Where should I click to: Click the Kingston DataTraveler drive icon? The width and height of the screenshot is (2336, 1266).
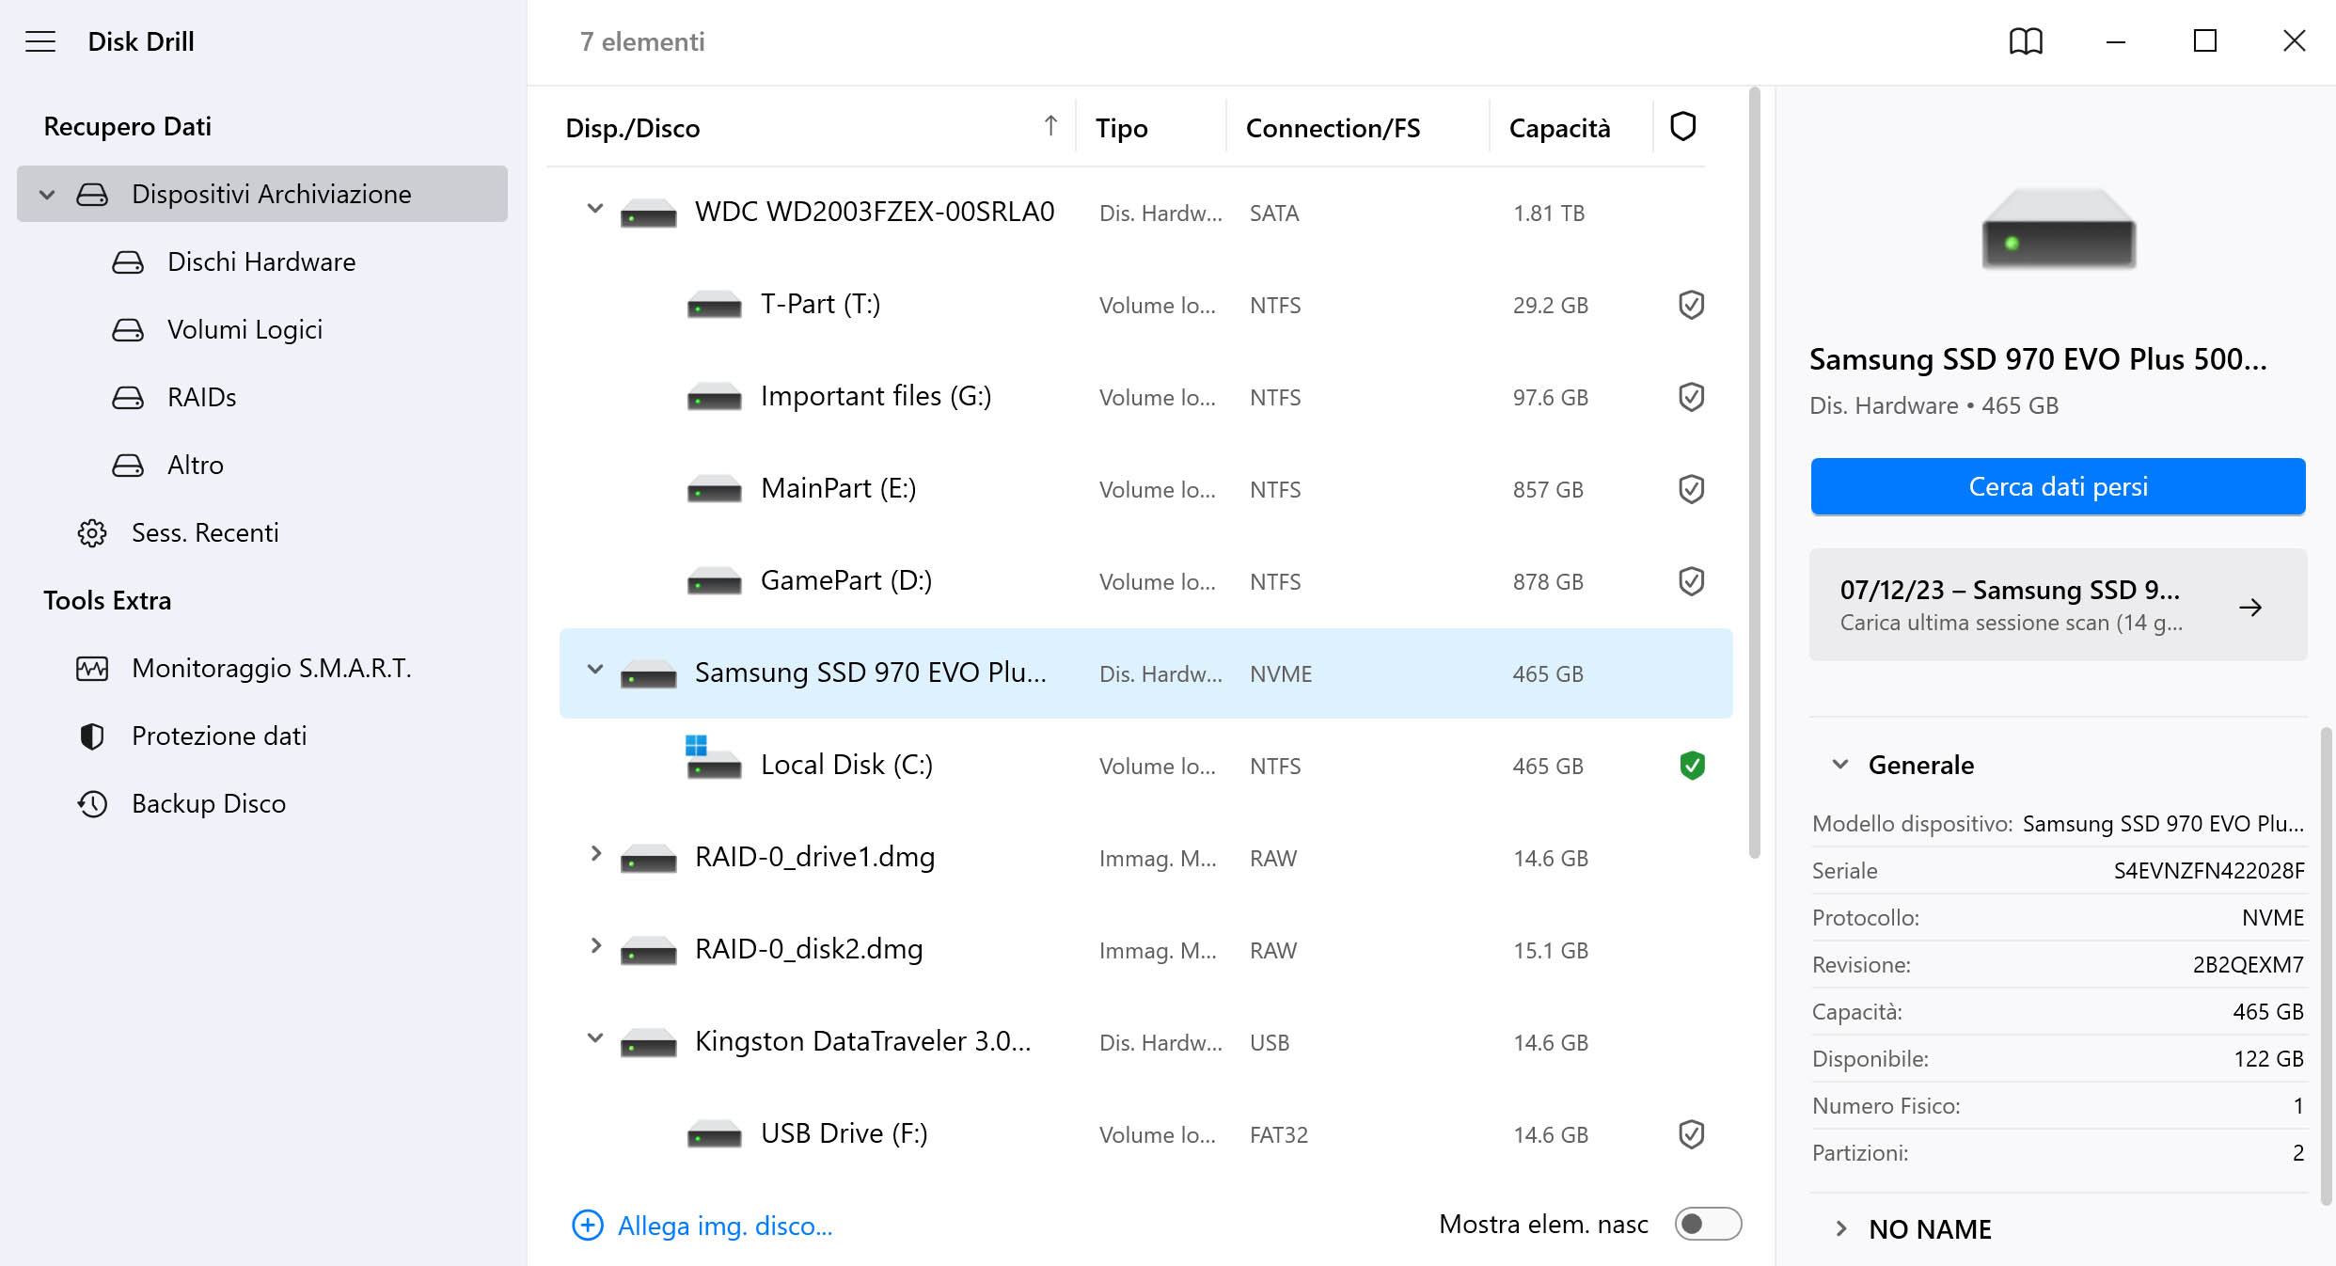pos(648,1043)
